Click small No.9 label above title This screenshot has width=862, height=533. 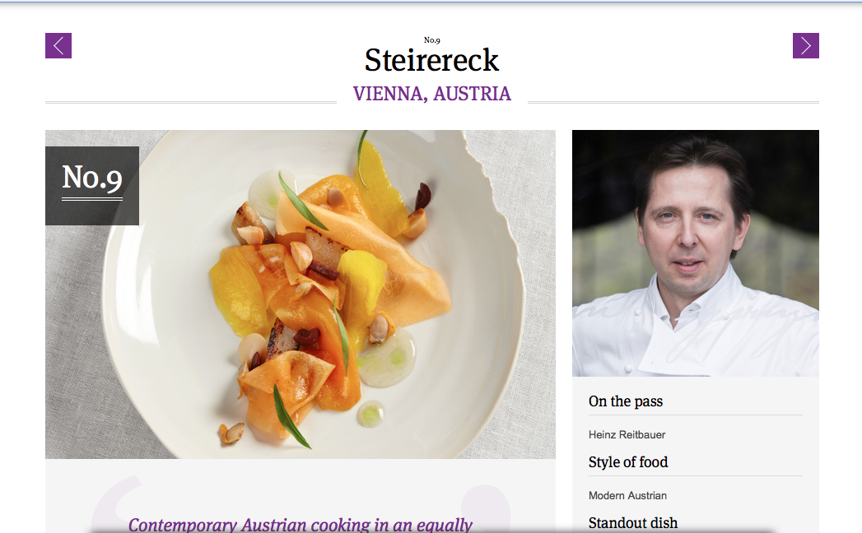point(432,40)
